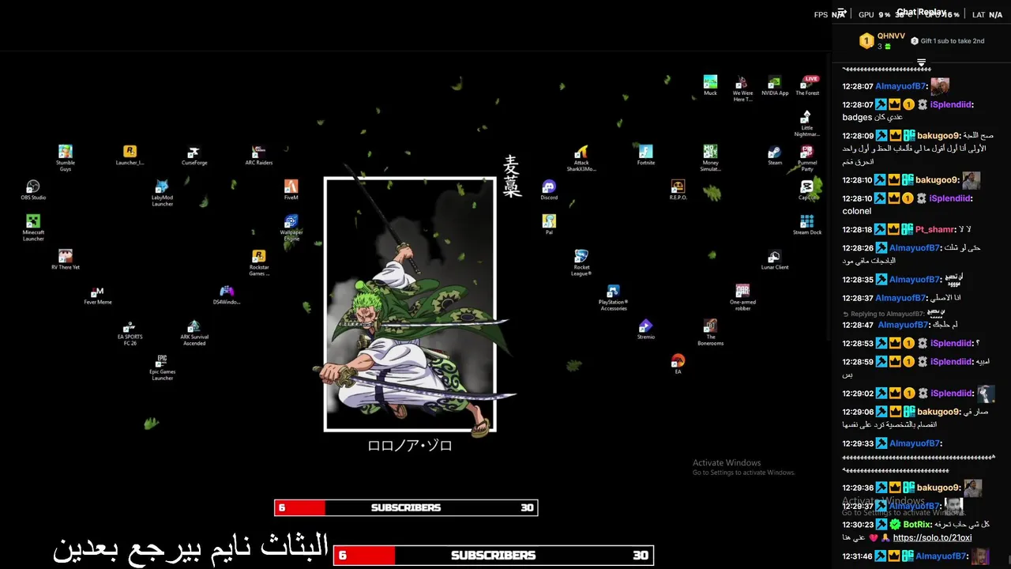Screen dimensions: 1011x569
Task: Open the One-armed robber desktop shortcut
Action: (x=742, y=297)
